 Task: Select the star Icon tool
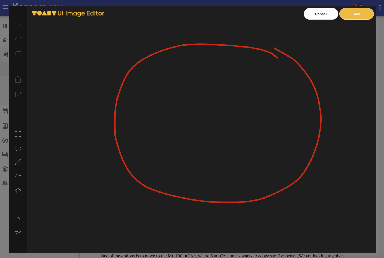point(18,190)
